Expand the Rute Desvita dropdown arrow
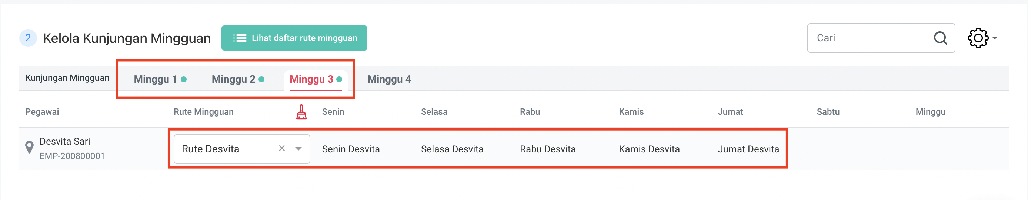Screen dimensions: 1028x200 coord(298,149)
